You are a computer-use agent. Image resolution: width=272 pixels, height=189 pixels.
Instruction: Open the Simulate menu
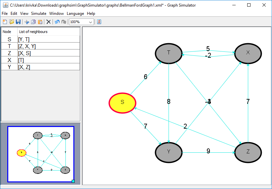point(39,14)
